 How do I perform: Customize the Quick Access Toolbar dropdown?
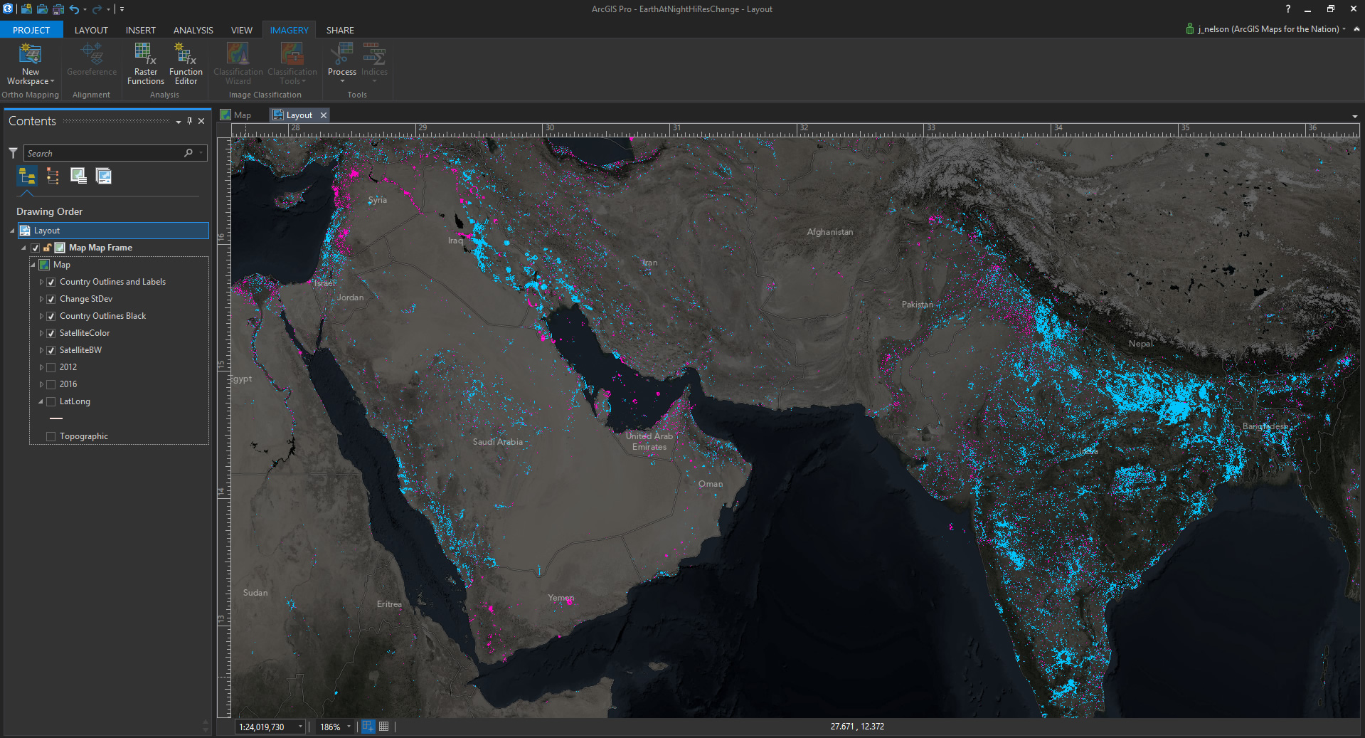[122, 9]
